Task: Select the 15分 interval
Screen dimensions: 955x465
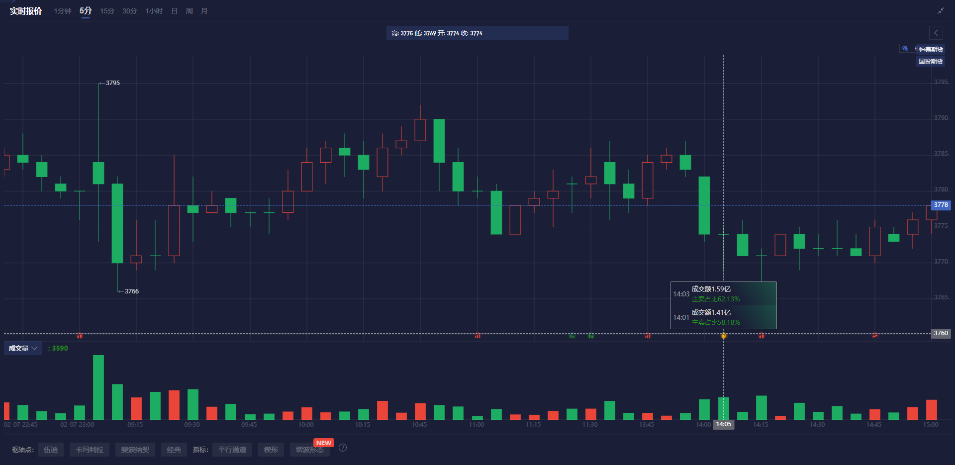Action: pos(106,10)
